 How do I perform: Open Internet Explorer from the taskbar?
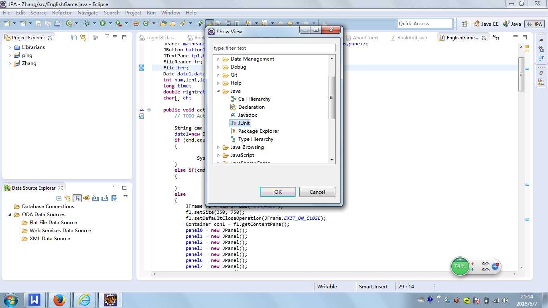pyautogui.click(x=85, y=300)
